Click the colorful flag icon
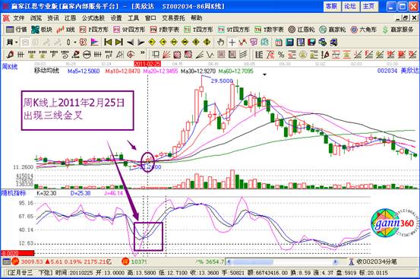420x279 pixels. pos(94,42)
